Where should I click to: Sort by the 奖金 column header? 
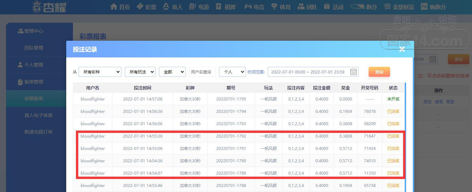click(x=346, y=88)
